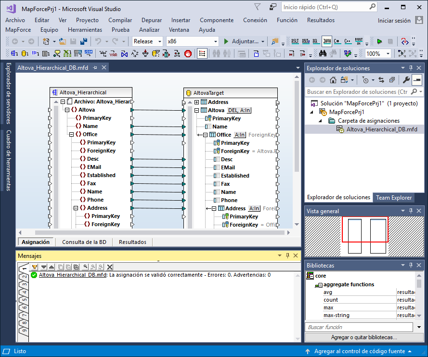Open properties wrench in solution explorer
428x357 pixels.
pyautogui.click(x=406, y=80)
